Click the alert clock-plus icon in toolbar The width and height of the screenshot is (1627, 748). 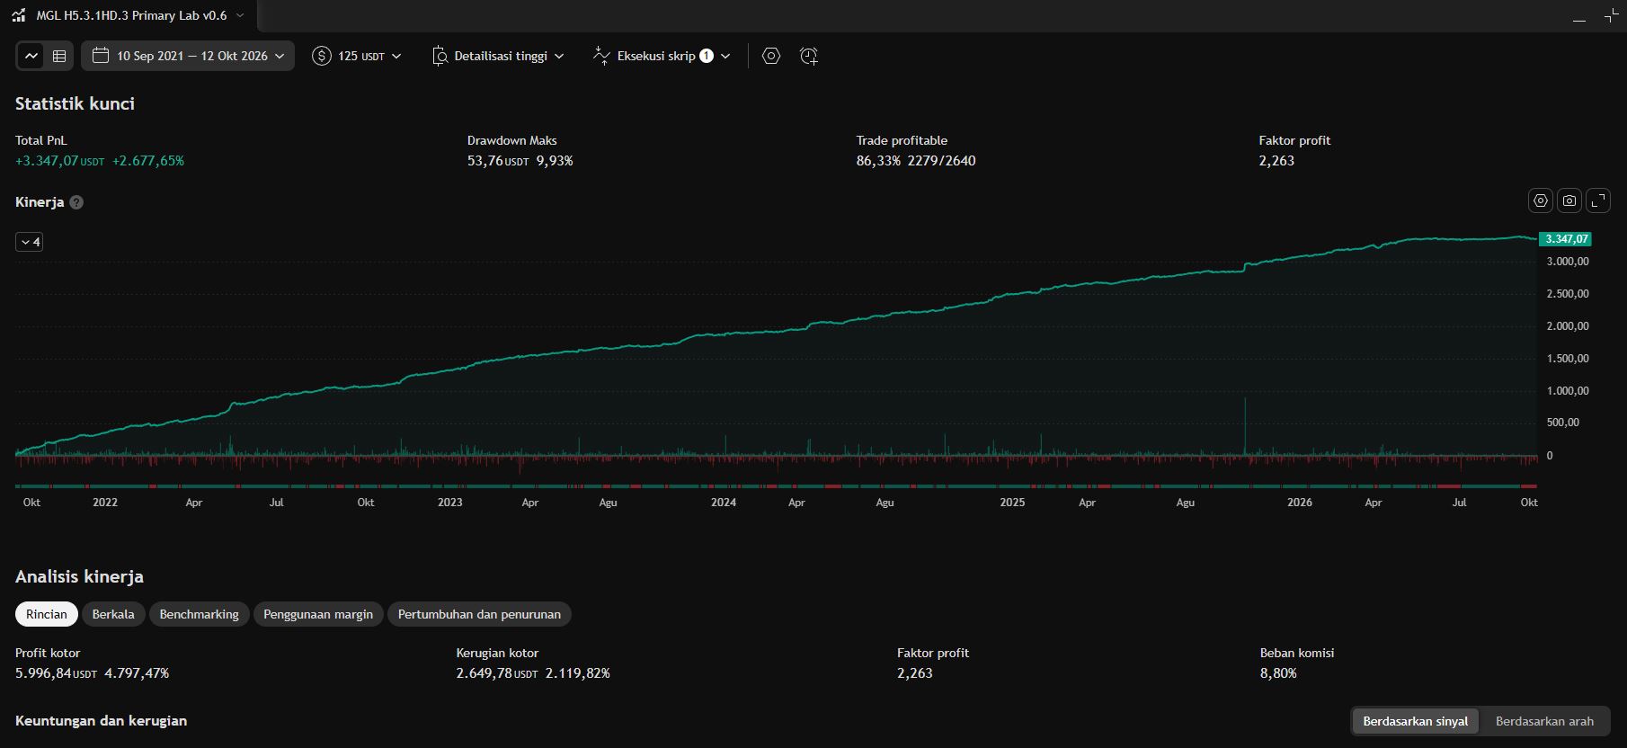click(x=809, y=56)
